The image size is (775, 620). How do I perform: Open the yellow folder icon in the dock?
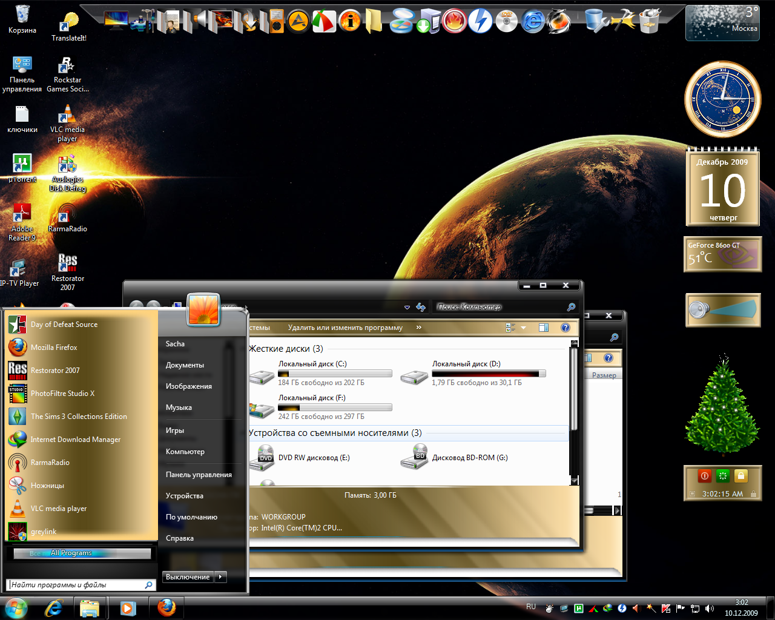tap(374, 22)
